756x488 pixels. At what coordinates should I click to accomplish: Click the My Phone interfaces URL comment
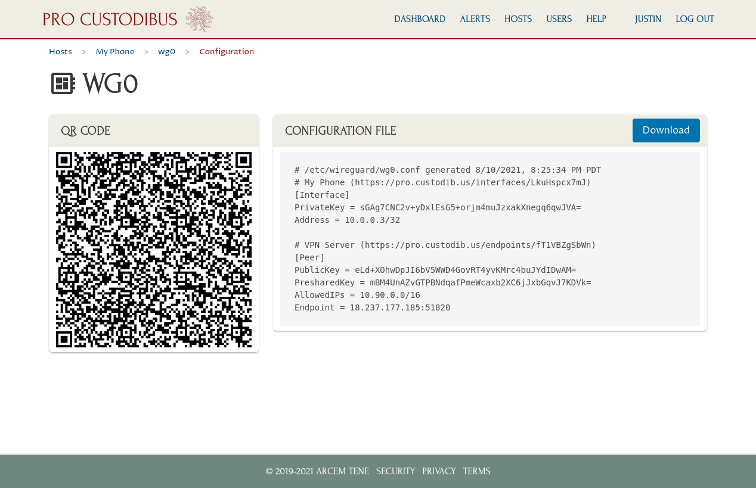(443, 182)
